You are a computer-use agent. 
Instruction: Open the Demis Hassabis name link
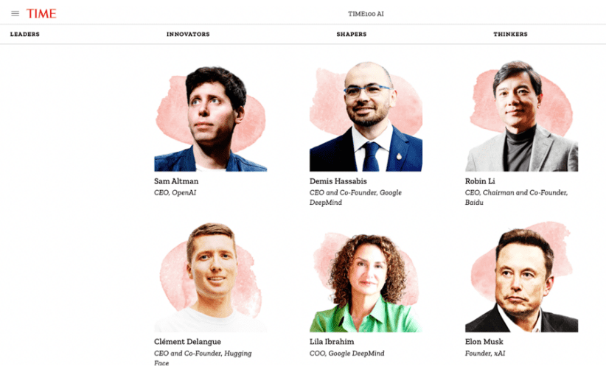click(338, 181)
